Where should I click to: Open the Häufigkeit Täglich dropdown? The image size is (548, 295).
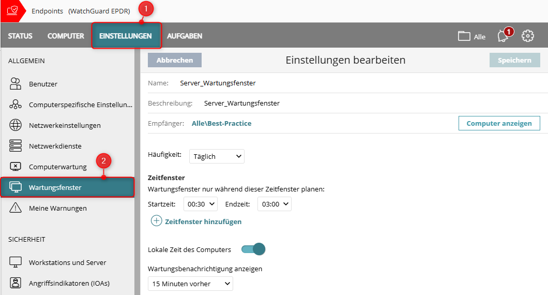tap(217, 156)
